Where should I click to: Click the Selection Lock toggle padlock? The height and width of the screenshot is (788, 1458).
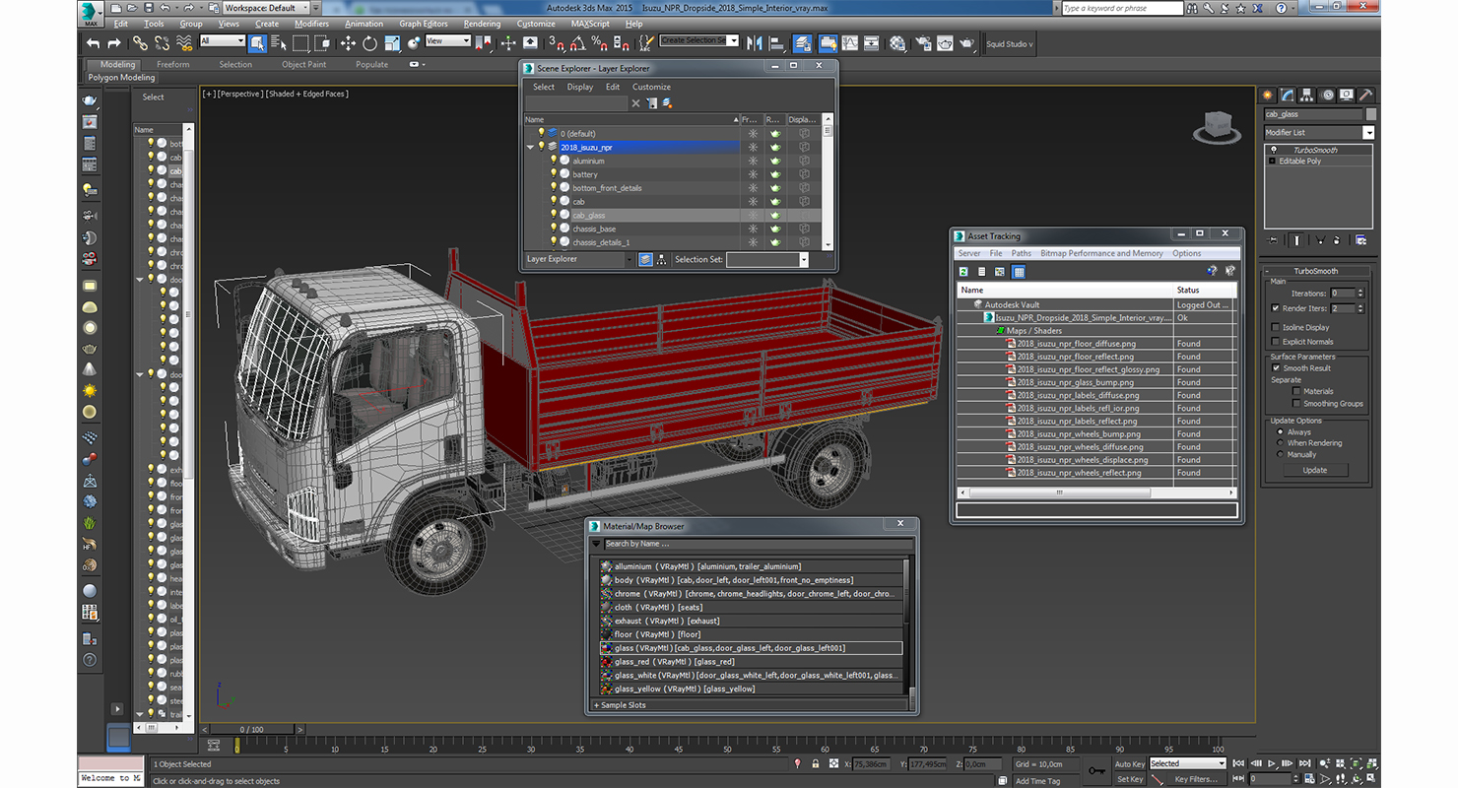816,763
